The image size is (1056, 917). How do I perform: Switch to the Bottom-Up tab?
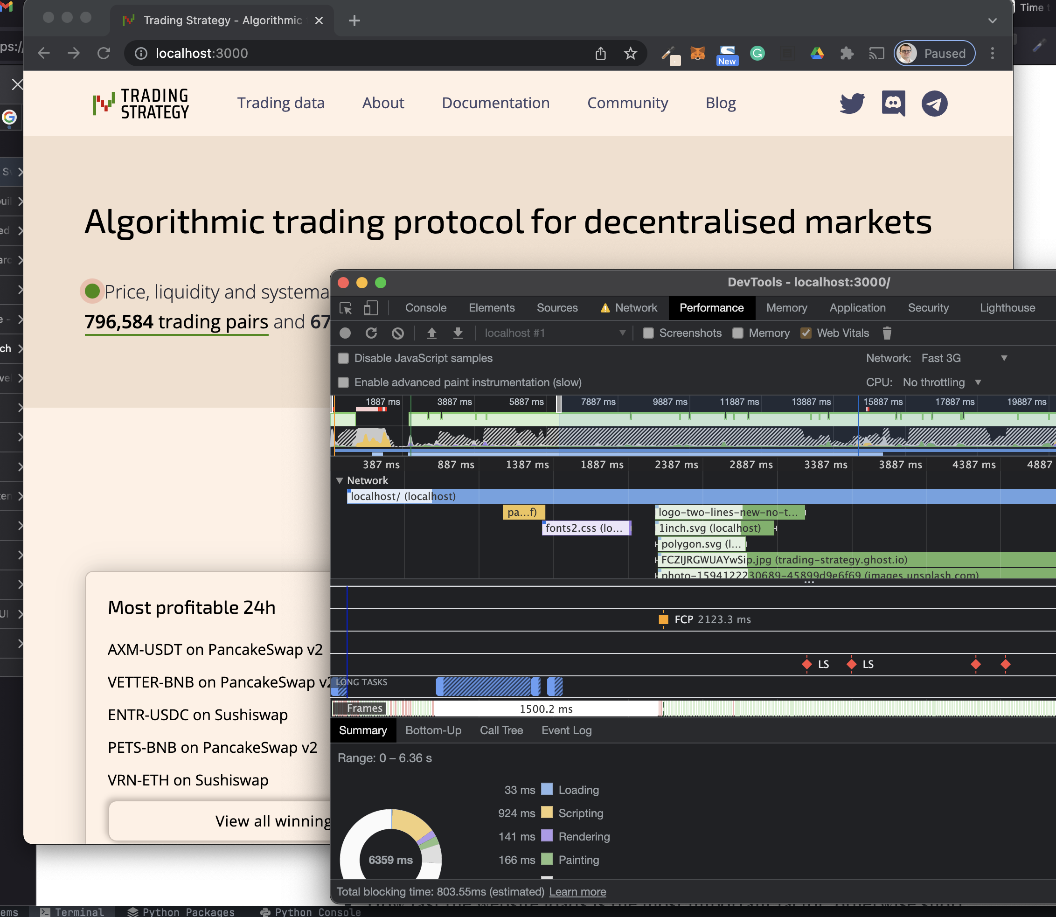(433, 730)
